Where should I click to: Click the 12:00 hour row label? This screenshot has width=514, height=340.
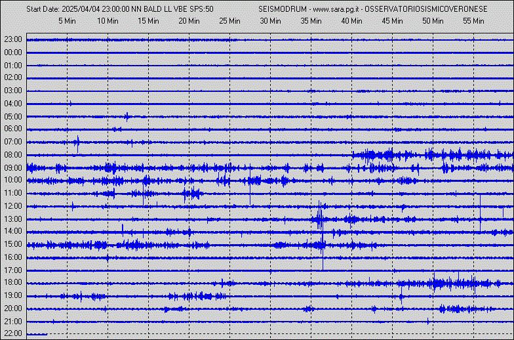pos(13,206)
